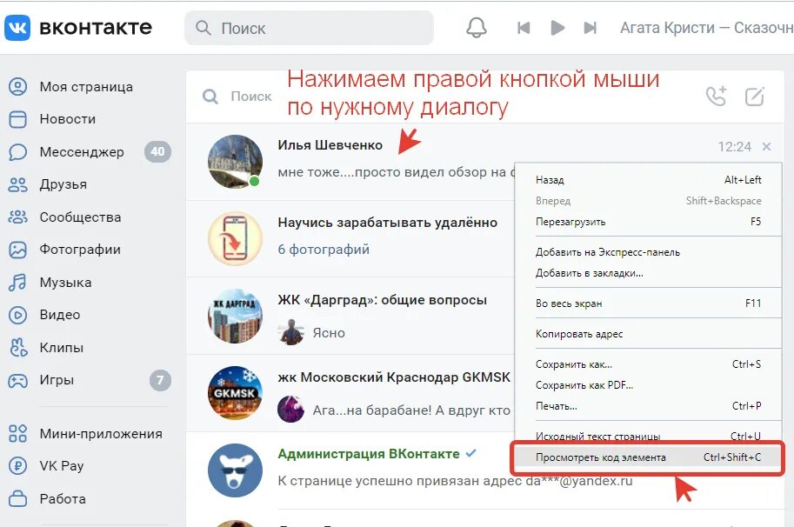Screen dimensions: 794x527
Task: Open the notifications bell
Action: point(476,27)
